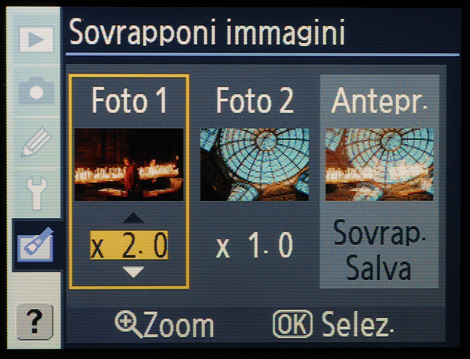Select the Foto 2 column header
The height and width of the screenshot is (359, 470).
[254, 101]
